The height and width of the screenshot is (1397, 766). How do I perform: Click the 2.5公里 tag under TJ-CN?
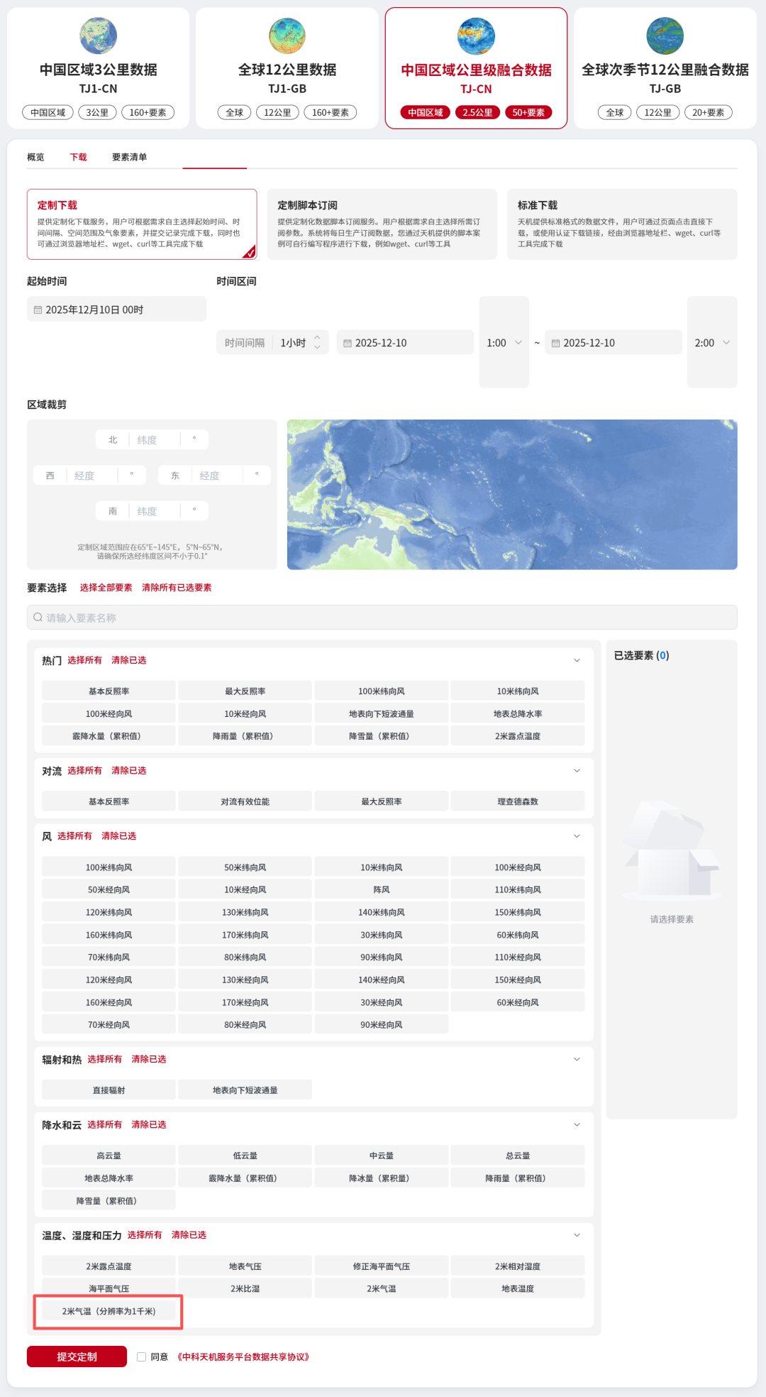click(x=478, y=112)
